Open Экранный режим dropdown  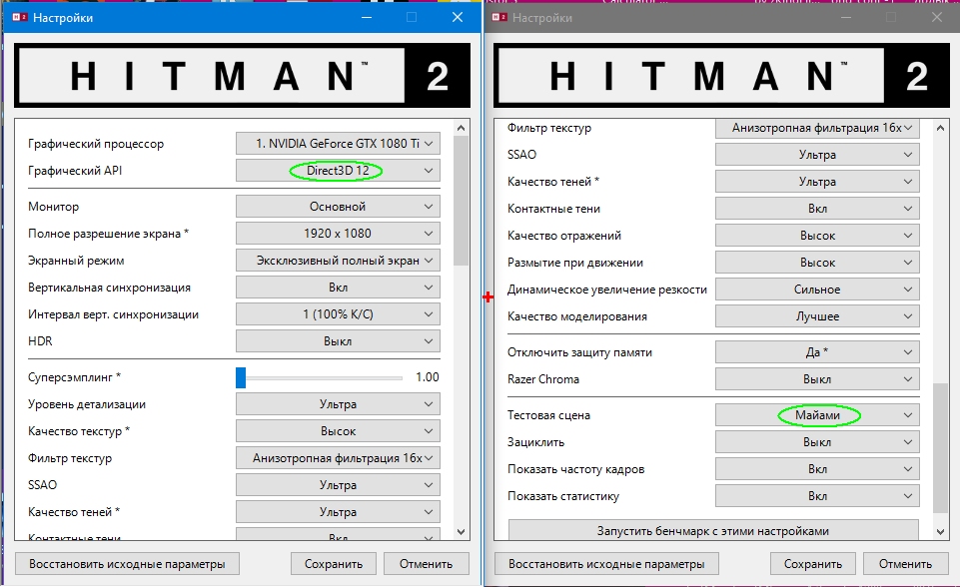pyautogui.click(x=338, y=261)
